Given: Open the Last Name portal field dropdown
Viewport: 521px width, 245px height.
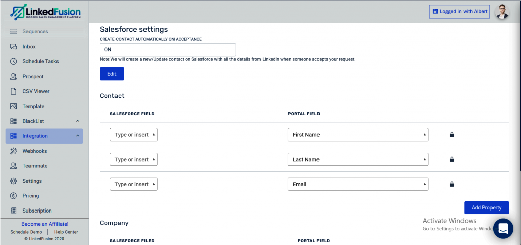Looking at the screenshot, I should (x=358, y=160).
